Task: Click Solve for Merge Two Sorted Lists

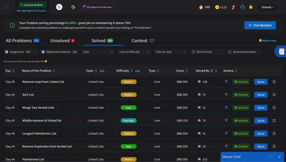Action: 261,108
